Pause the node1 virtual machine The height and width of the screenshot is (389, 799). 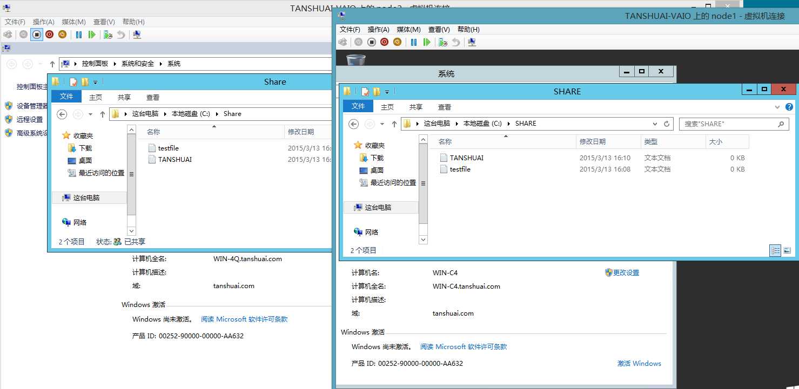414,42
